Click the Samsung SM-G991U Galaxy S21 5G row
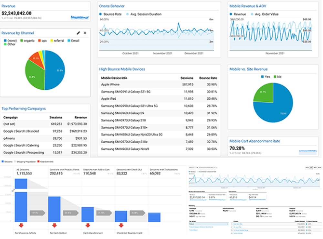This screenshot has height=239, width=323. [159, 92]
